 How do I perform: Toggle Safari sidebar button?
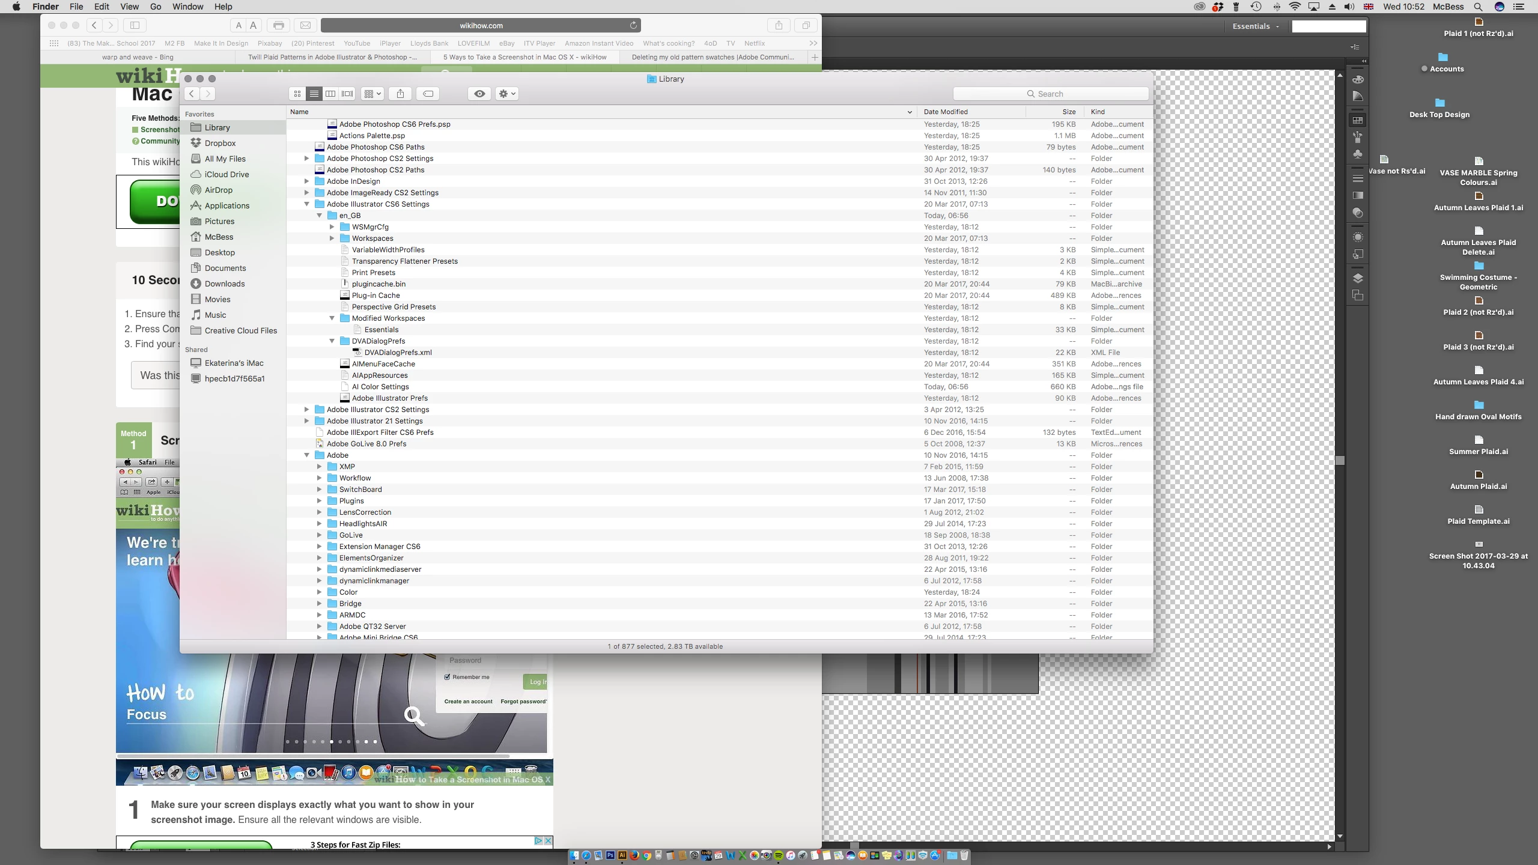[x=135, y=25]
